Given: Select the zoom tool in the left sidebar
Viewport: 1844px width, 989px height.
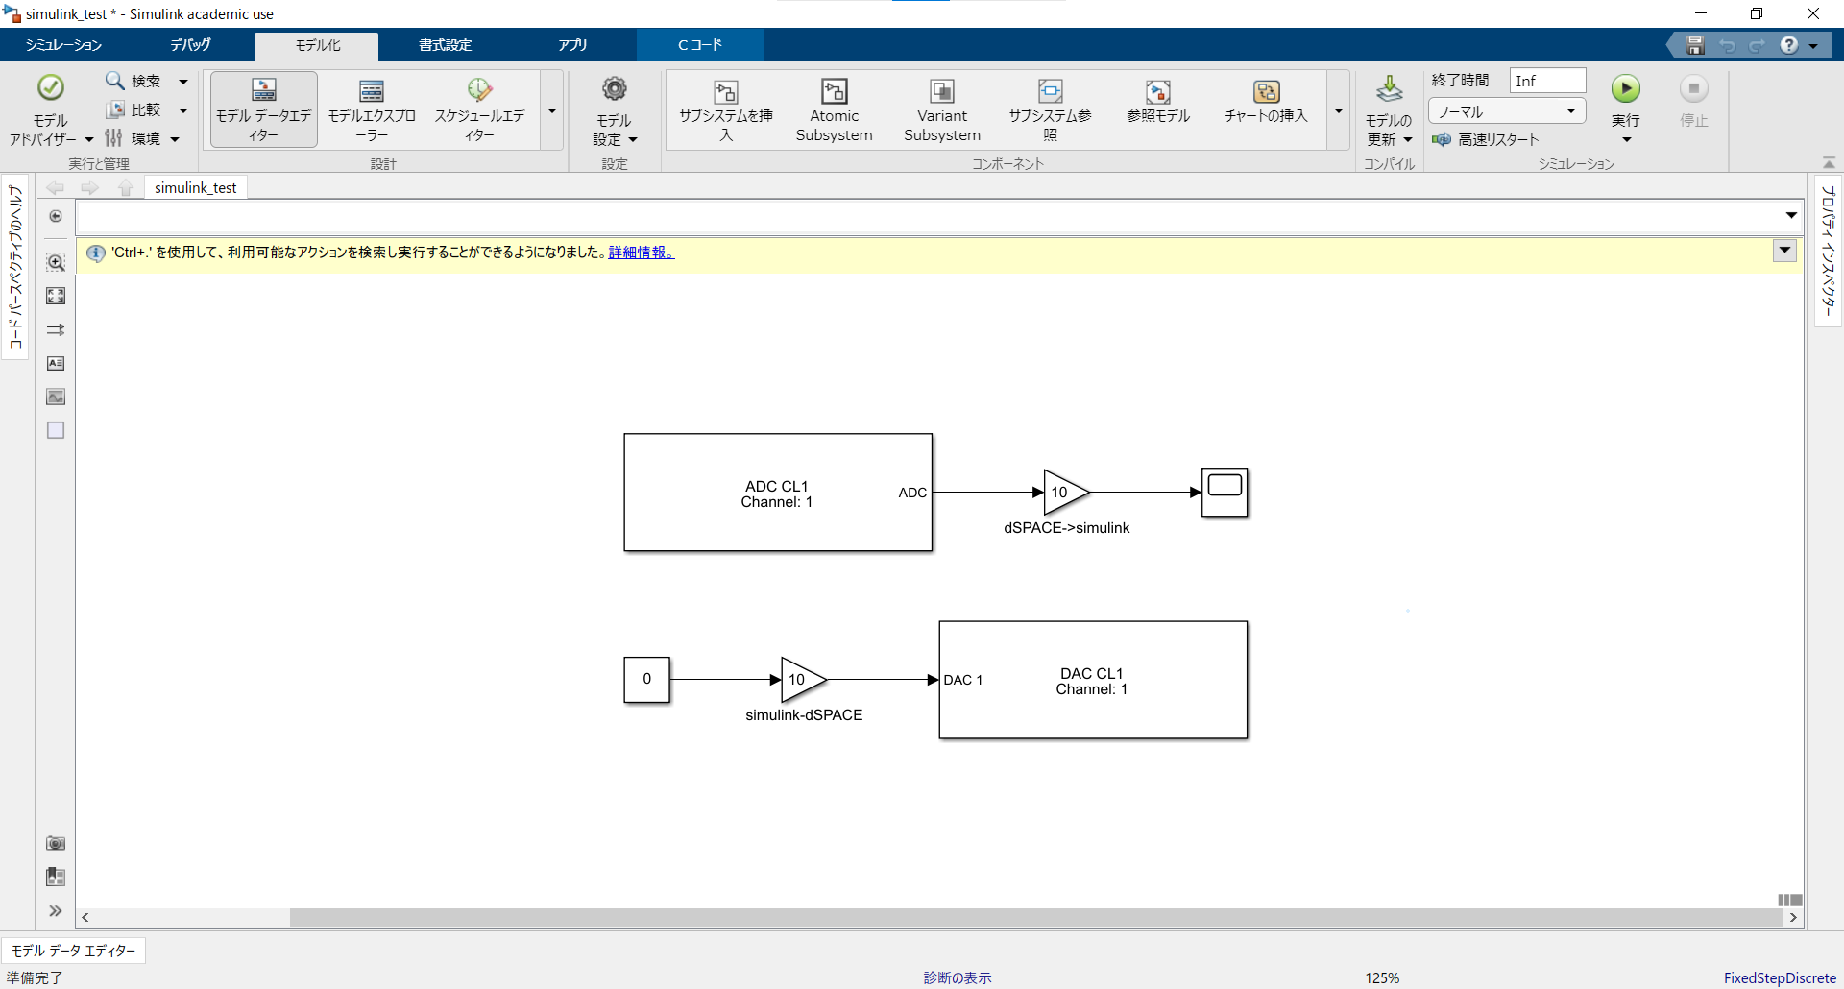Looking at the screenshot, I should [x=56, y=263].
